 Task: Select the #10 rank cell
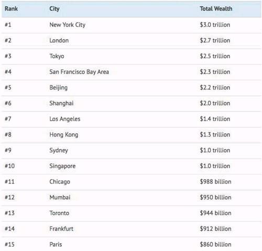tap(9, 166)
